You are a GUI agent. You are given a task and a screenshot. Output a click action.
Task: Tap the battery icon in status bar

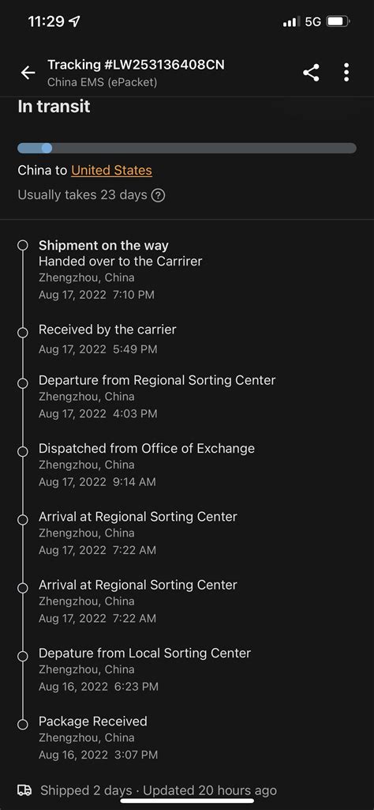(339, 21)
